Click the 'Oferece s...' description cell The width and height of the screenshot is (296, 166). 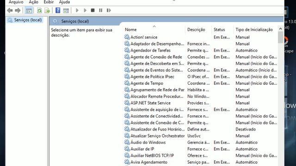pos(197,156)
